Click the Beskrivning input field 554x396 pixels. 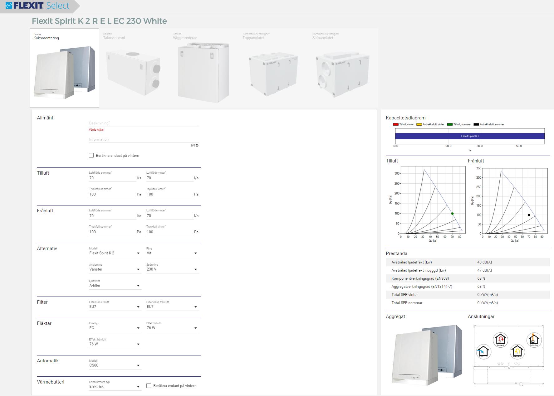(144, 123)
